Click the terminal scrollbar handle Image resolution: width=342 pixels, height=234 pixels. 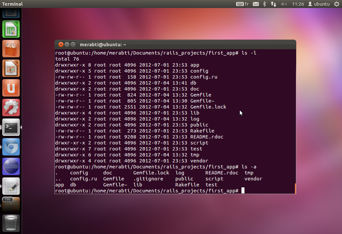click(x=295, y=188)
